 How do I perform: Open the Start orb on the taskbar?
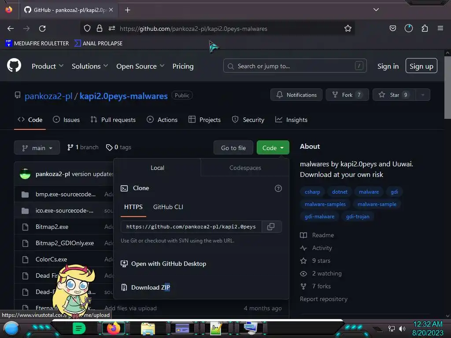[11, 328]
